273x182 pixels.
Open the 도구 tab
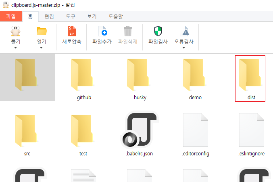[x=71, y=17]
